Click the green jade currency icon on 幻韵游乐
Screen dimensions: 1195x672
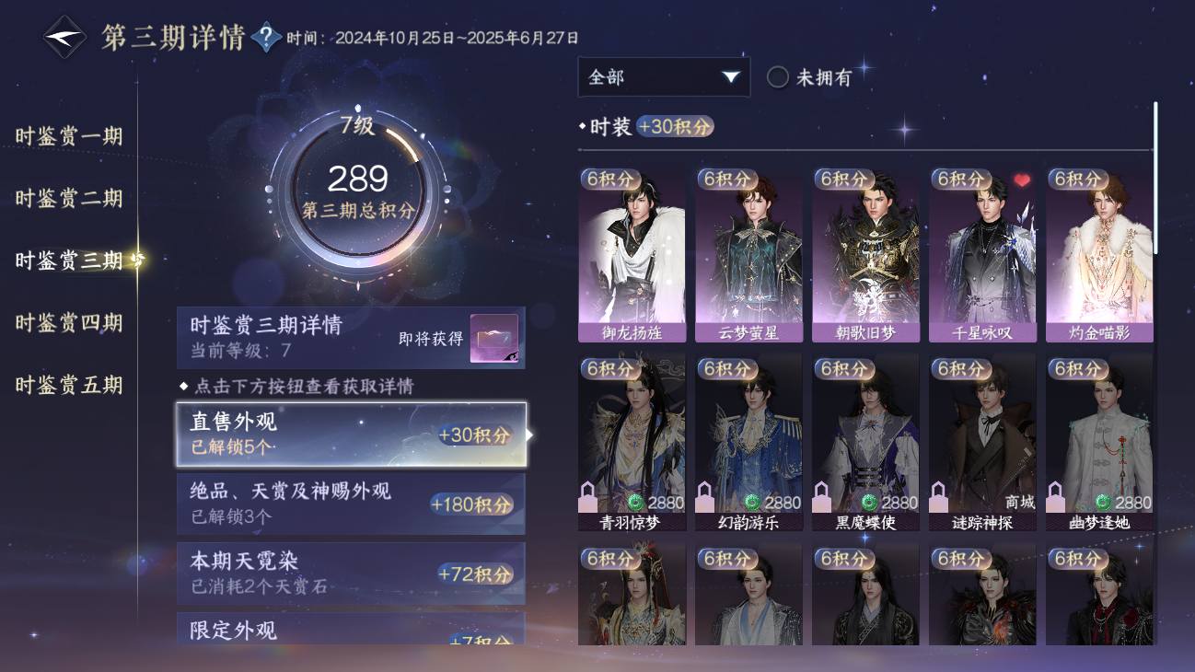tap(753, 503)
